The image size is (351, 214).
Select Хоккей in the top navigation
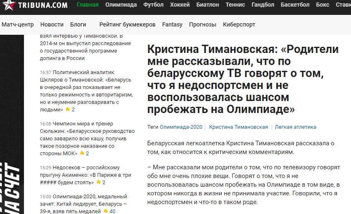pos(180,5)
